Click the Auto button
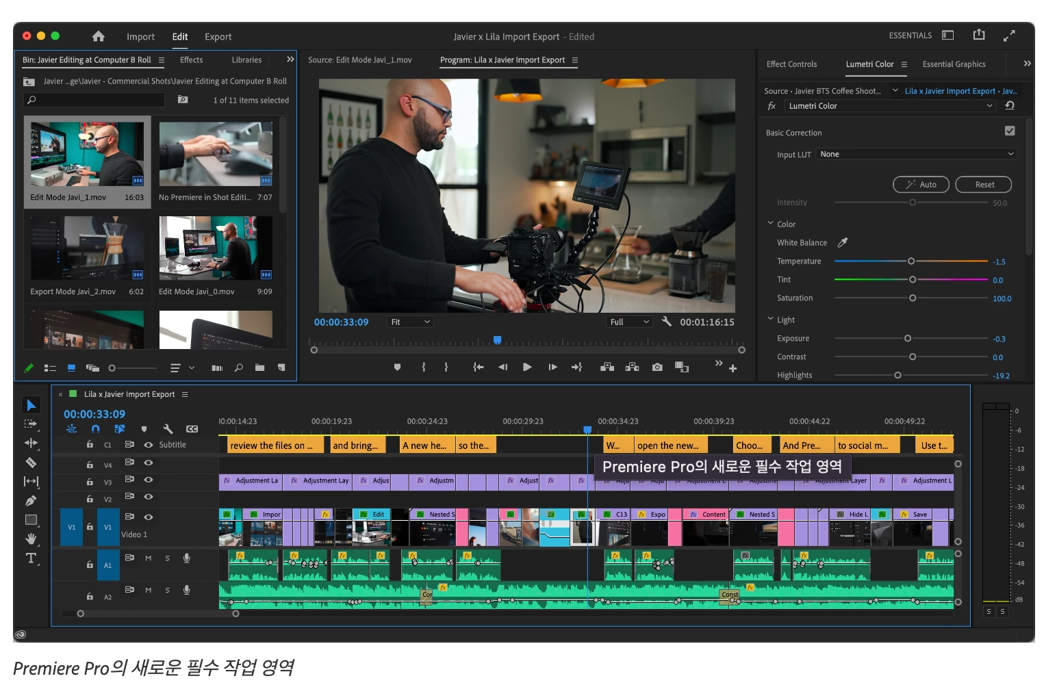The image size is (1057, 698). click(921, 185)
